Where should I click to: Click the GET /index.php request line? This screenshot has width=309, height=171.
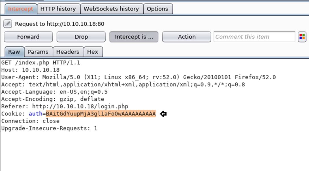pos(41,63)
